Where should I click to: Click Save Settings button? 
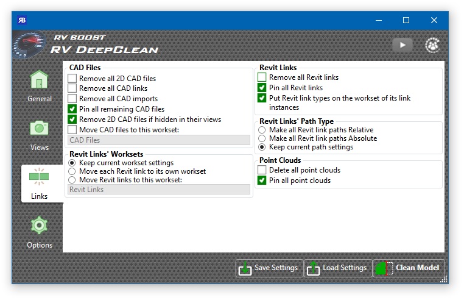(270, 268)
